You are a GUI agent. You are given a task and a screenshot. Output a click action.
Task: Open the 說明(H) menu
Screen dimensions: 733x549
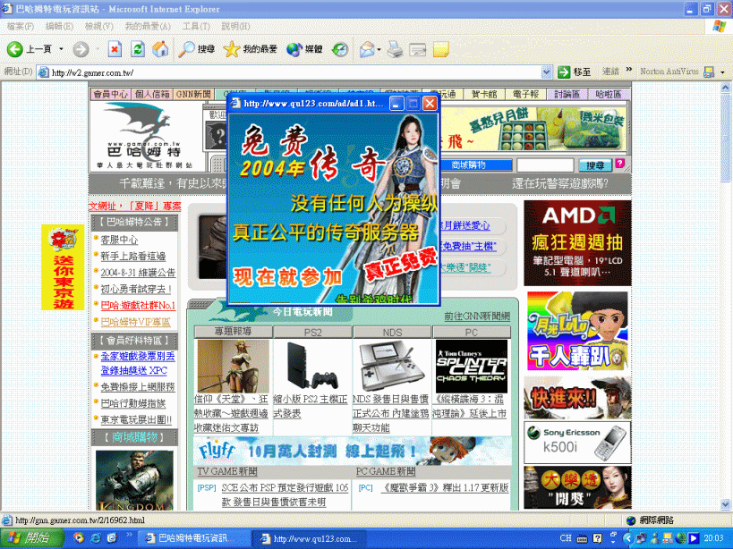(x=235, y=27)
